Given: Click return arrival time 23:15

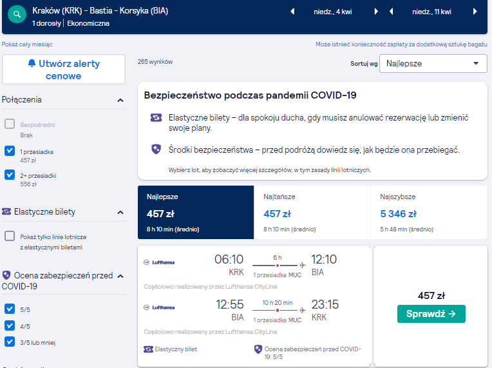Looking at the screenshot, I should coord(325,304).
